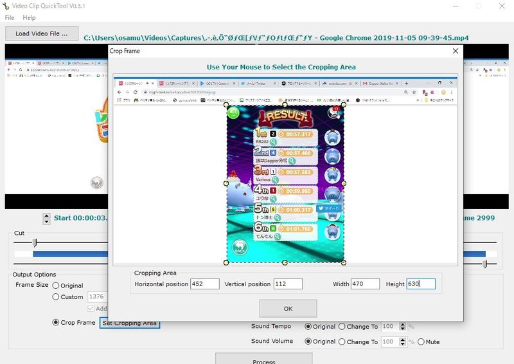Open the Help menu
Viewport: 514px width, 364px height.
pyautogui.click(x=29, y=18)
